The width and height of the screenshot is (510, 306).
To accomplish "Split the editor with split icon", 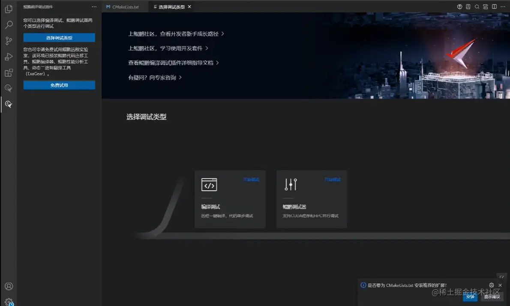I will 494,6.
